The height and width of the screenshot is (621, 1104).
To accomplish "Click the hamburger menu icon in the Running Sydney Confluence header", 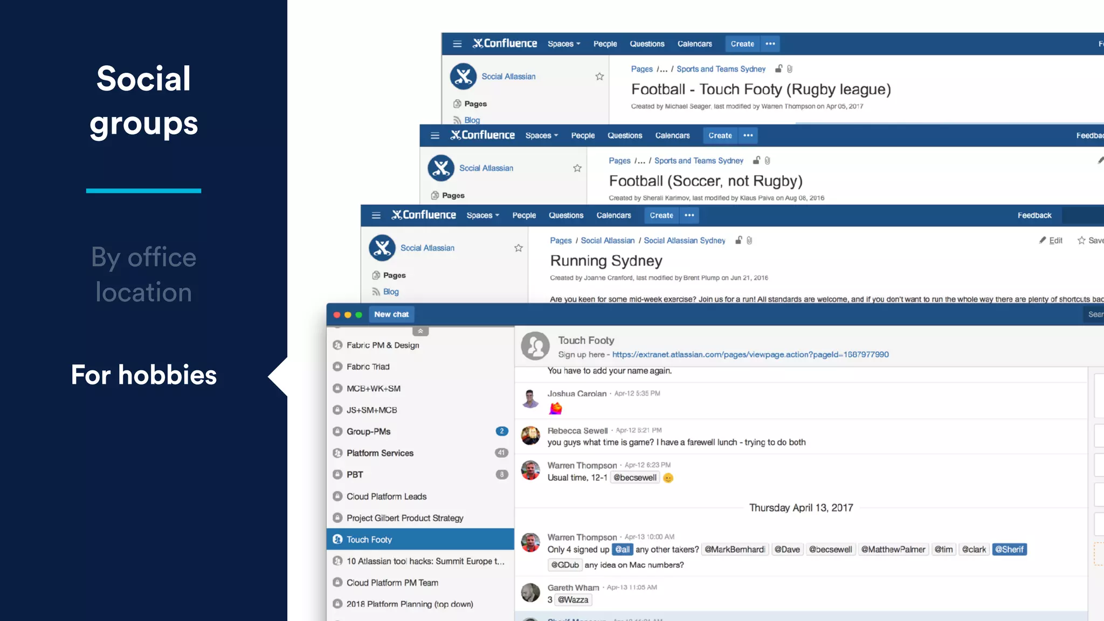I will (376, 215).
